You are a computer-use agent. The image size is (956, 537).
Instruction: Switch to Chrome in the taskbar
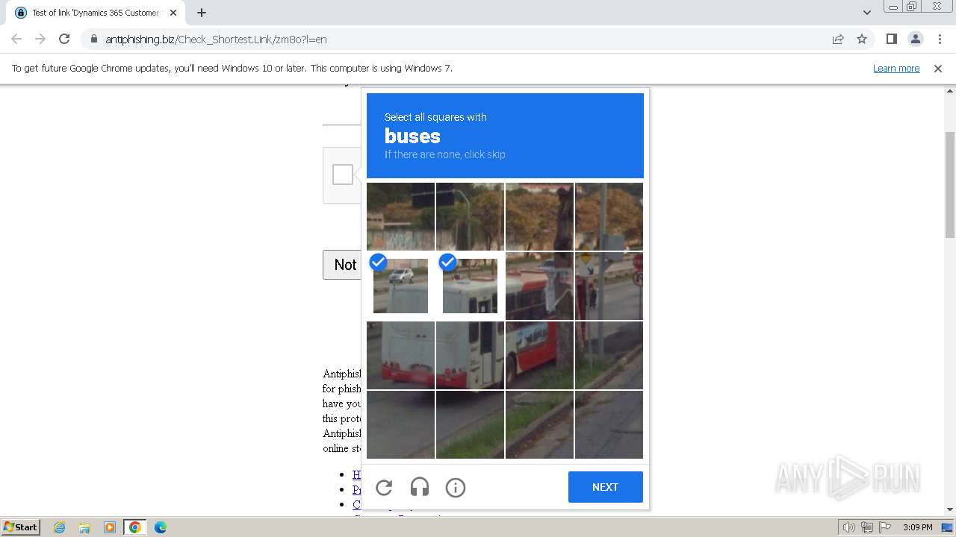point(134,527)
